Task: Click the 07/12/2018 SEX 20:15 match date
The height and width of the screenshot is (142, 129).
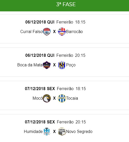Action: coord(40,122)
